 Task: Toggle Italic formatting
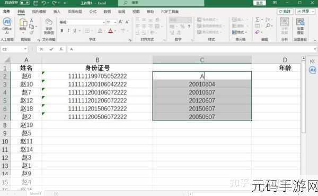click(x=68, y=31)
